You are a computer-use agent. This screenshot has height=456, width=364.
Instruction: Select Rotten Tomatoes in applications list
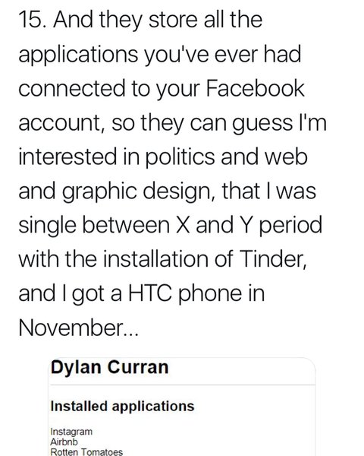click(x=86, y=451)
